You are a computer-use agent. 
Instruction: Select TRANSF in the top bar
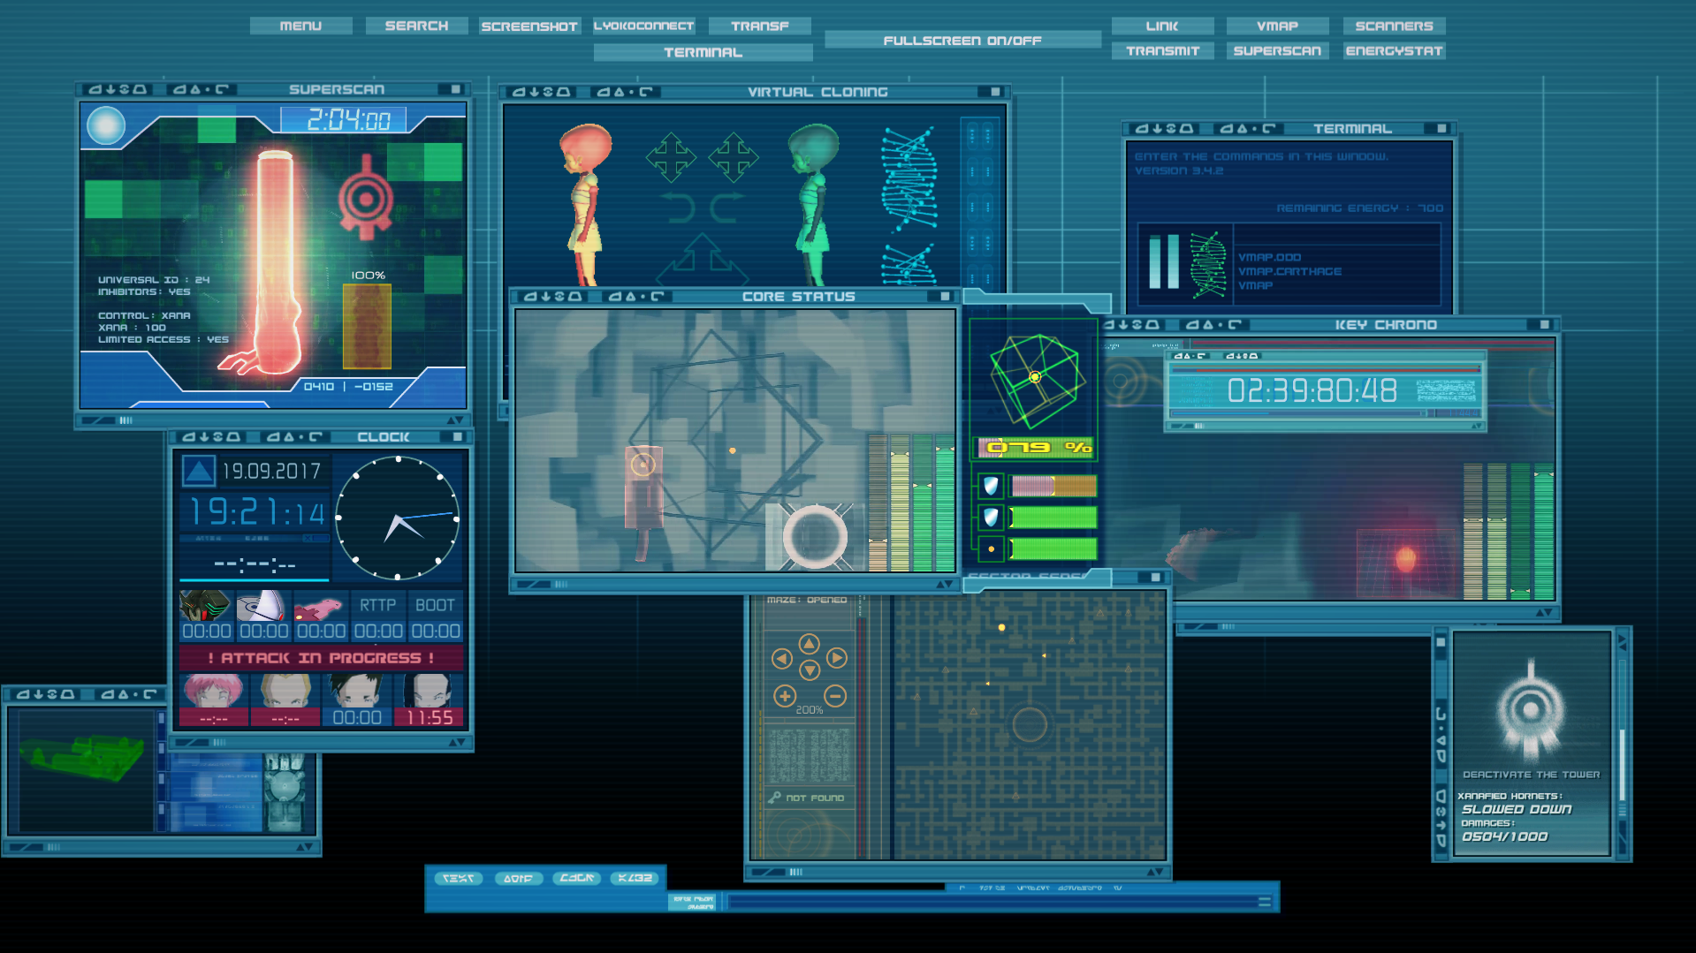(x=760, y=26)
